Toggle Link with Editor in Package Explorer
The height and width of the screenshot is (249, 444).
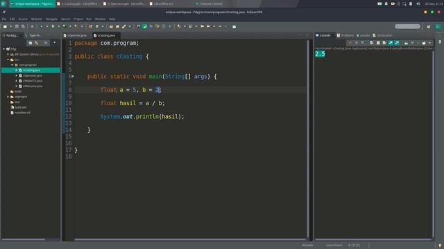click(x=37, y=43)
